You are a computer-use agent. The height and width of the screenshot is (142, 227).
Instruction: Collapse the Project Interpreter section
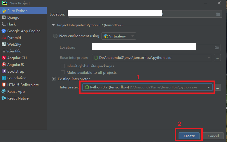[53, 25]
